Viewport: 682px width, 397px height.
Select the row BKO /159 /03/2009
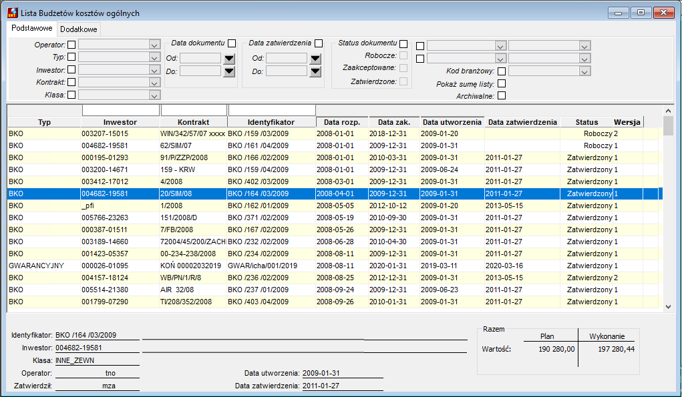coord(335,134)
